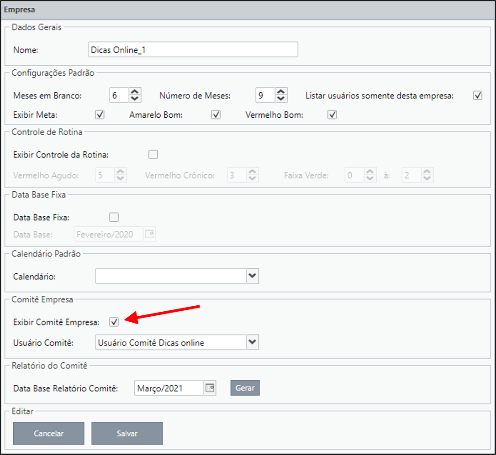Click the Calendário Padrão section label
Screen dimensions: 496x455
pos(46,254)
